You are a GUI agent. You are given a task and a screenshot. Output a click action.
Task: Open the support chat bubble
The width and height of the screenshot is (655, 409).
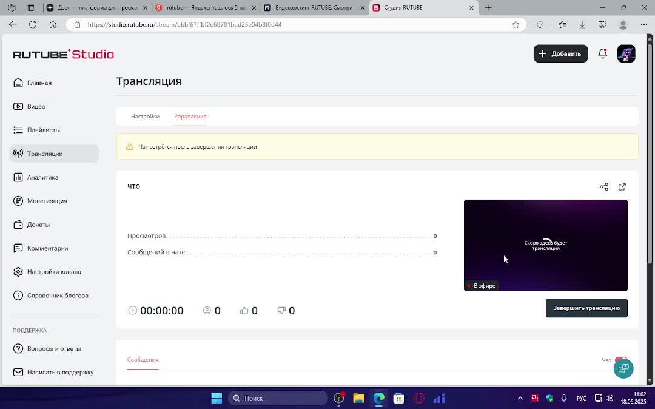[623, 368]
